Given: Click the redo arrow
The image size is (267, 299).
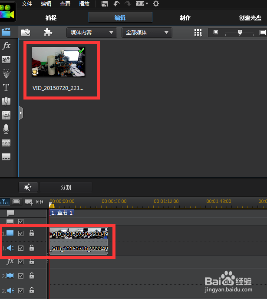Looking at the screenshot, I should (128, 3).
